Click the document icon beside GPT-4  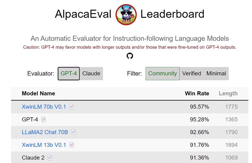(x=44, y=119)
